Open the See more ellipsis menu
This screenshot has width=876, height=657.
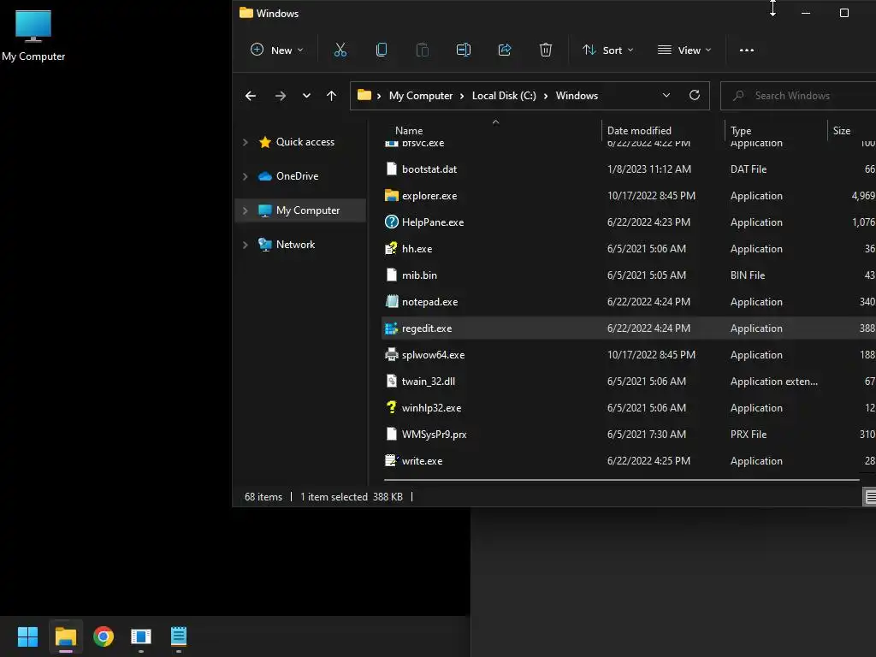(x=746, y=50)
